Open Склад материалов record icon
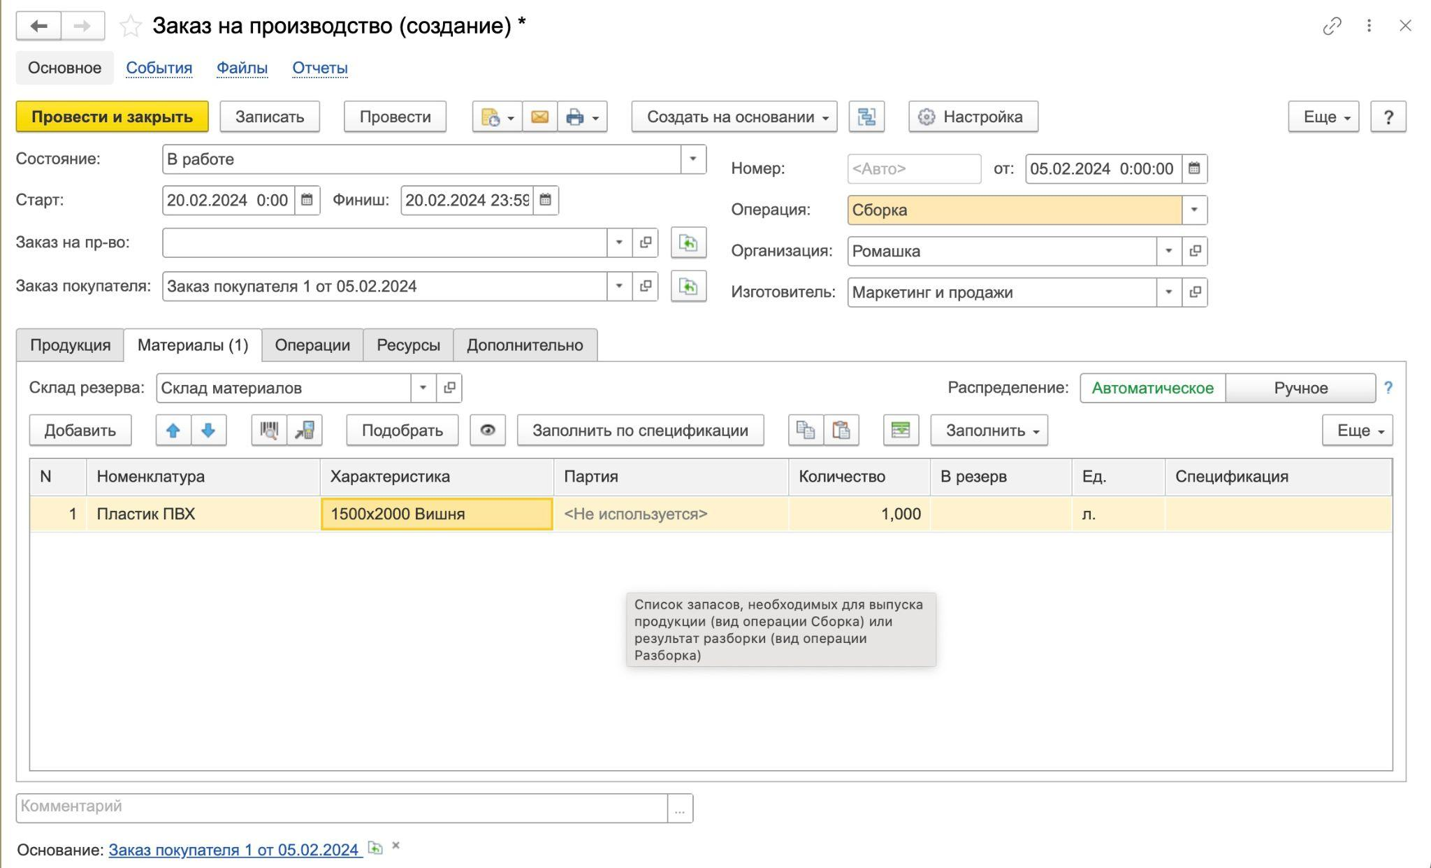This screenshot has height=868, width=1431. click(x=449, y=388)
